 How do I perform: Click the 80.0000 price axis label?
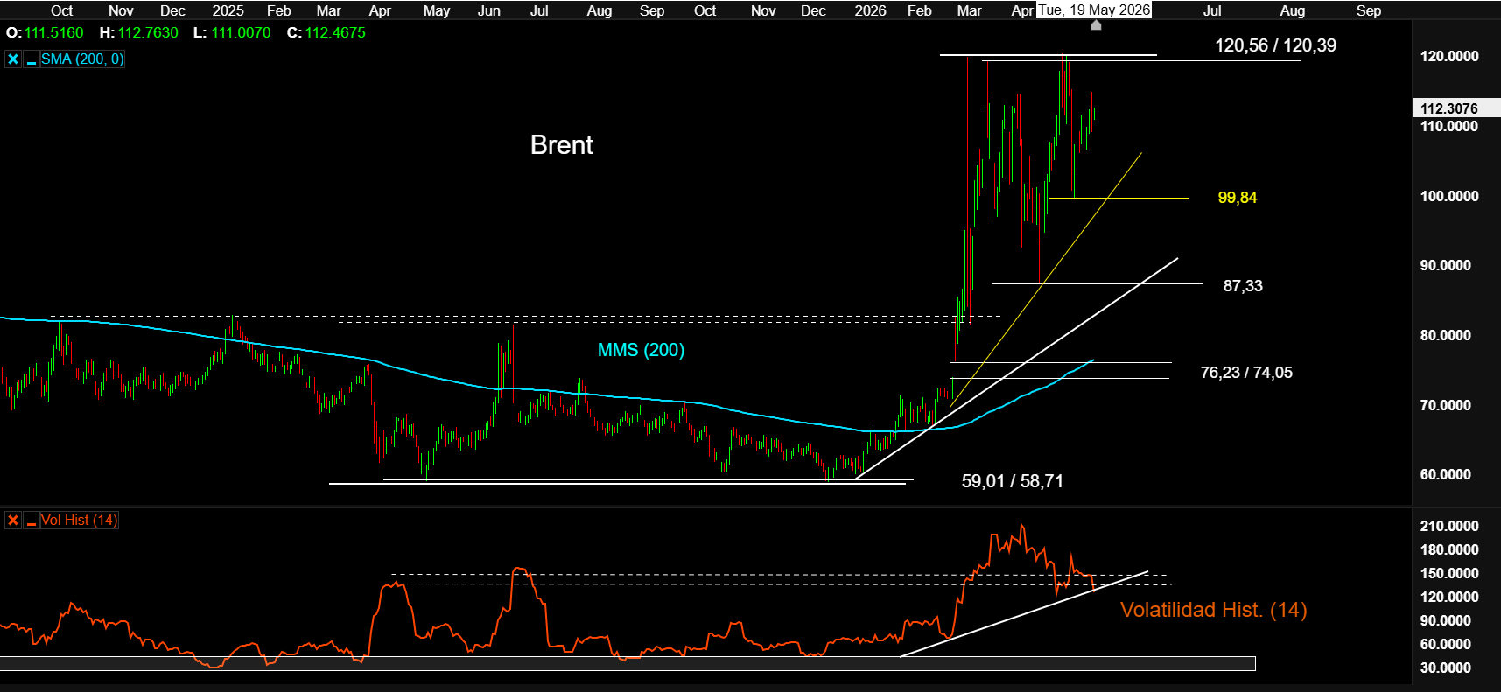[x=1445, y=335]
